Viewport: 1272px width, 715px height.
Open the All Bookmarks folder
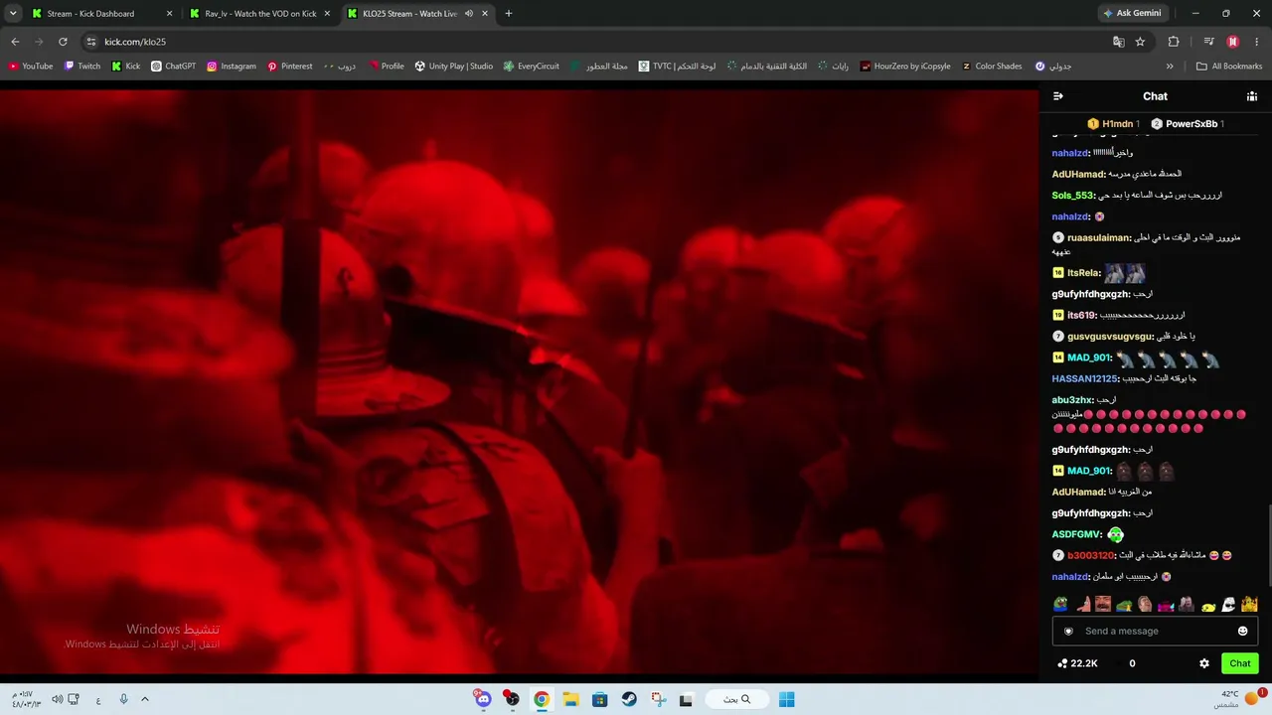[1229, 67]
